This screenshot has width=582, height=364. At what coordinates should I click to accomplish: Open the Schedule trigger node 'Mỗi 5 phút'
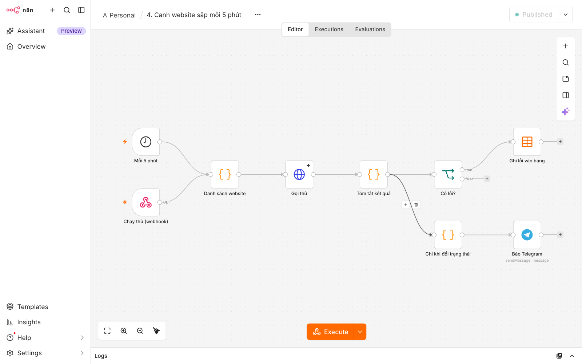pos(146,142)
